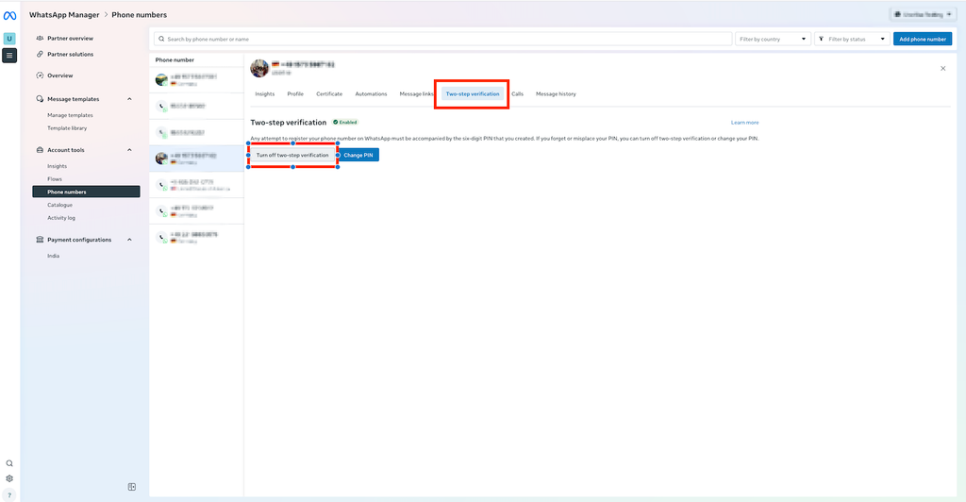Click the Change PIN button
Screen dimensions: 966x502
(358, 155)
